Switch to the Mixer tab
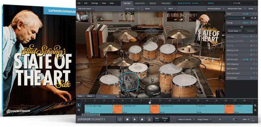Image resolution: width=261 pixels, height=127 pixels. click(153, 3)
